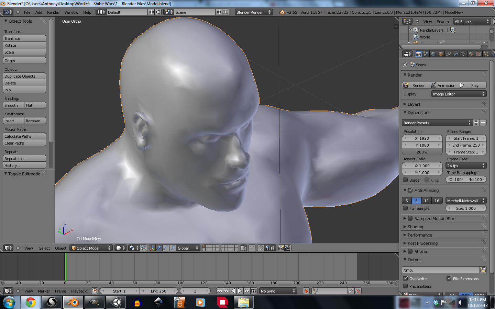Click the insert keyframes key icon
The width and height of the screenshot is (495, 309).
click(x=351, y=291)
